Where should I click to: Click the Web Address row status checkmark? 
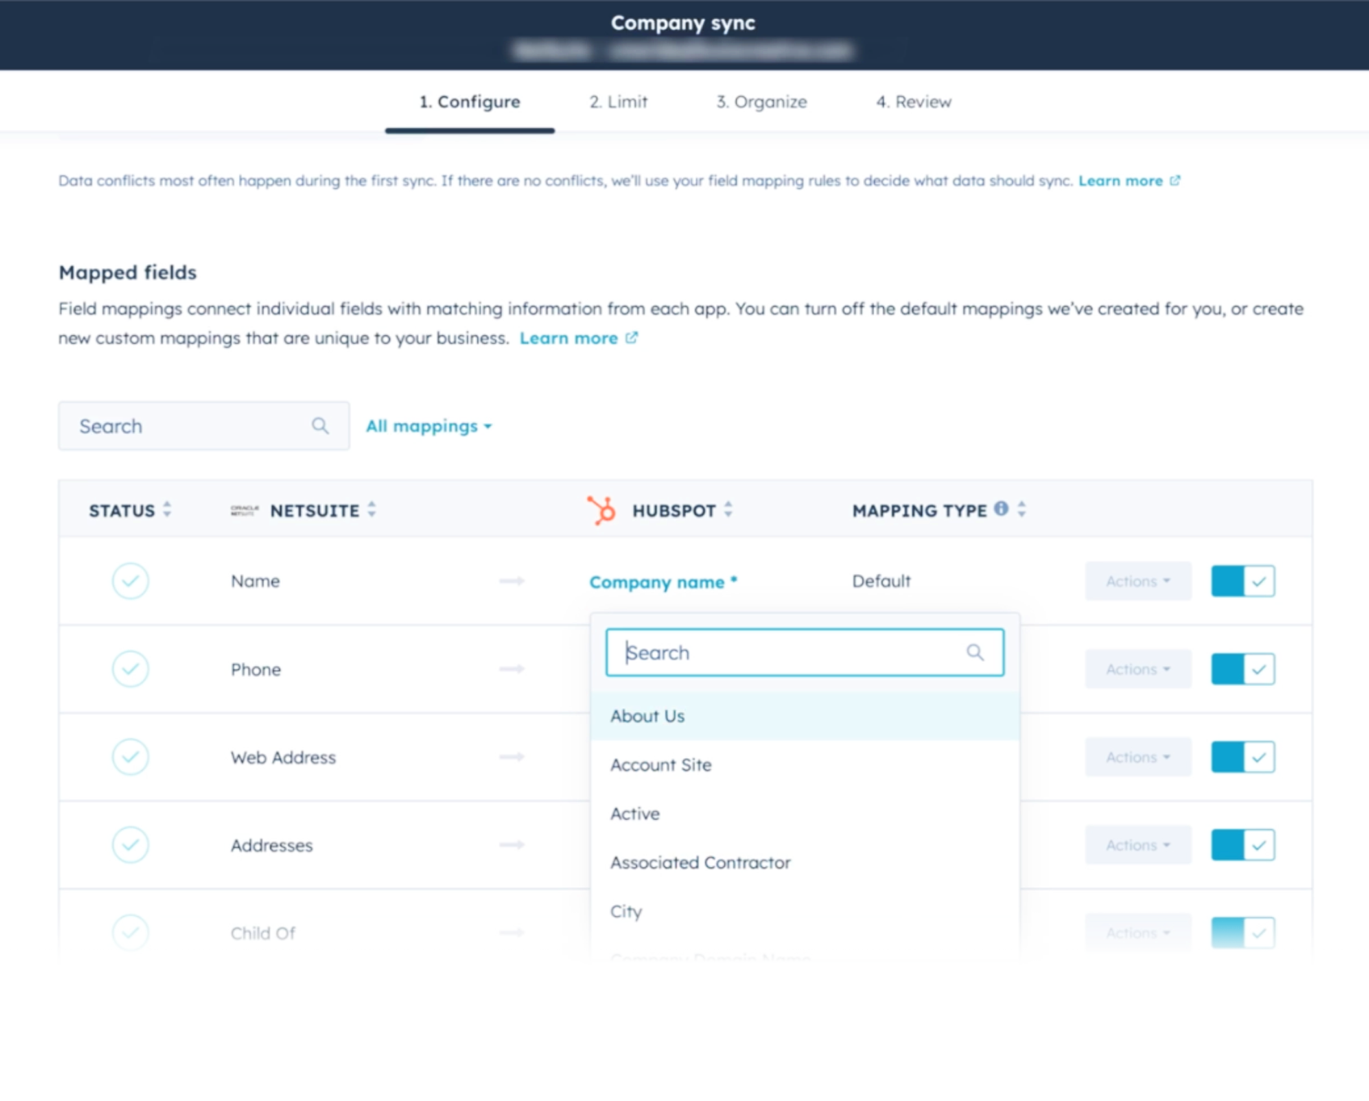[x=130, y=757]
